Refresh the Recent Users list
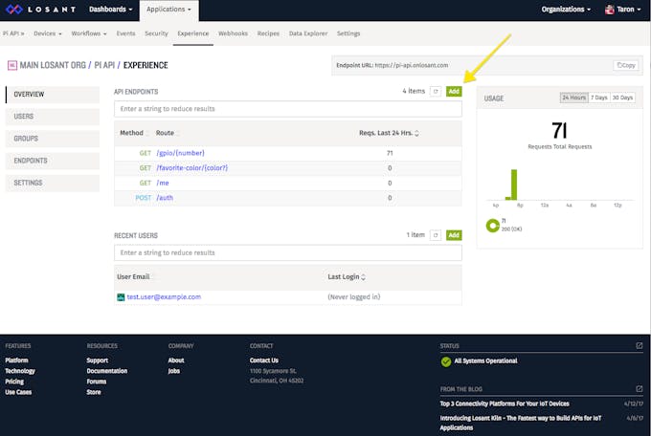 pyautogui.click(x=435, y=235)
